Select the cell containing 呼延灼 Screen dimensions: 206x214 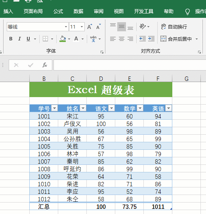pyautogui.click(x=72, y=169)
